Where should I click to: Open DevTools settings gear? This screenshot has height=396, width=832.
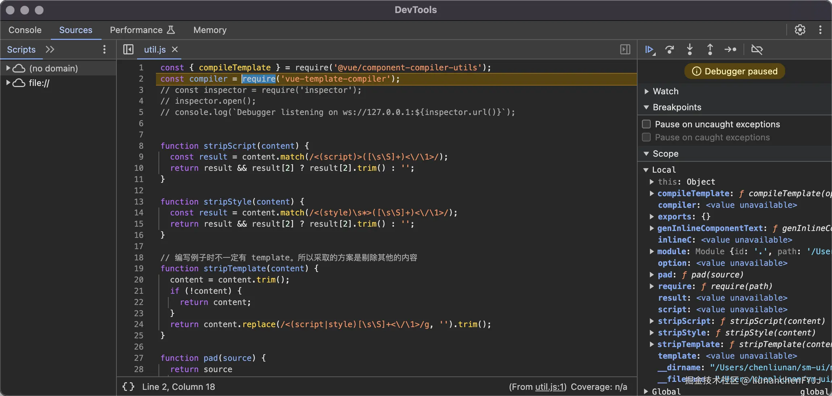800,30
